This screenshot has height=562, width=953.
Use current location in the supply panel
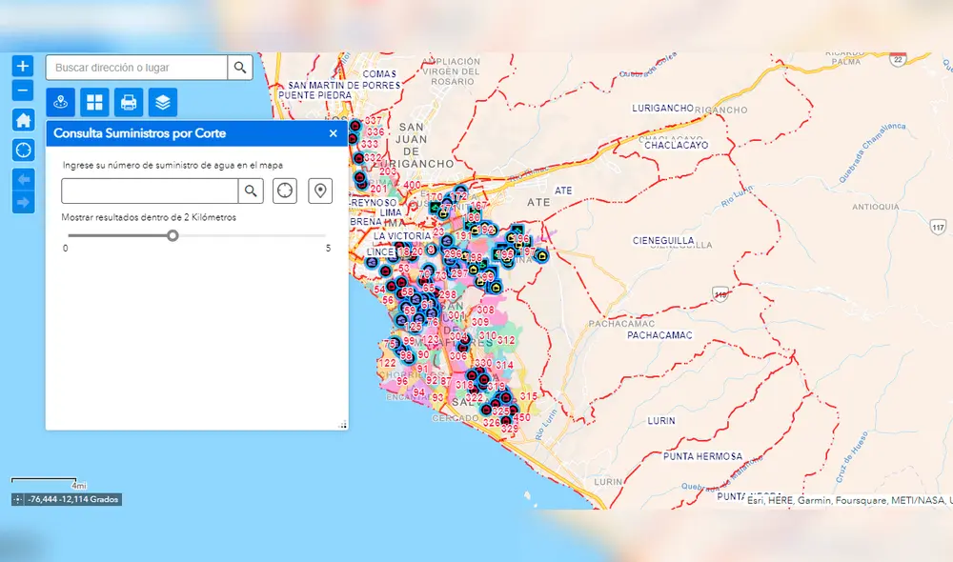(x=284, y=191)
